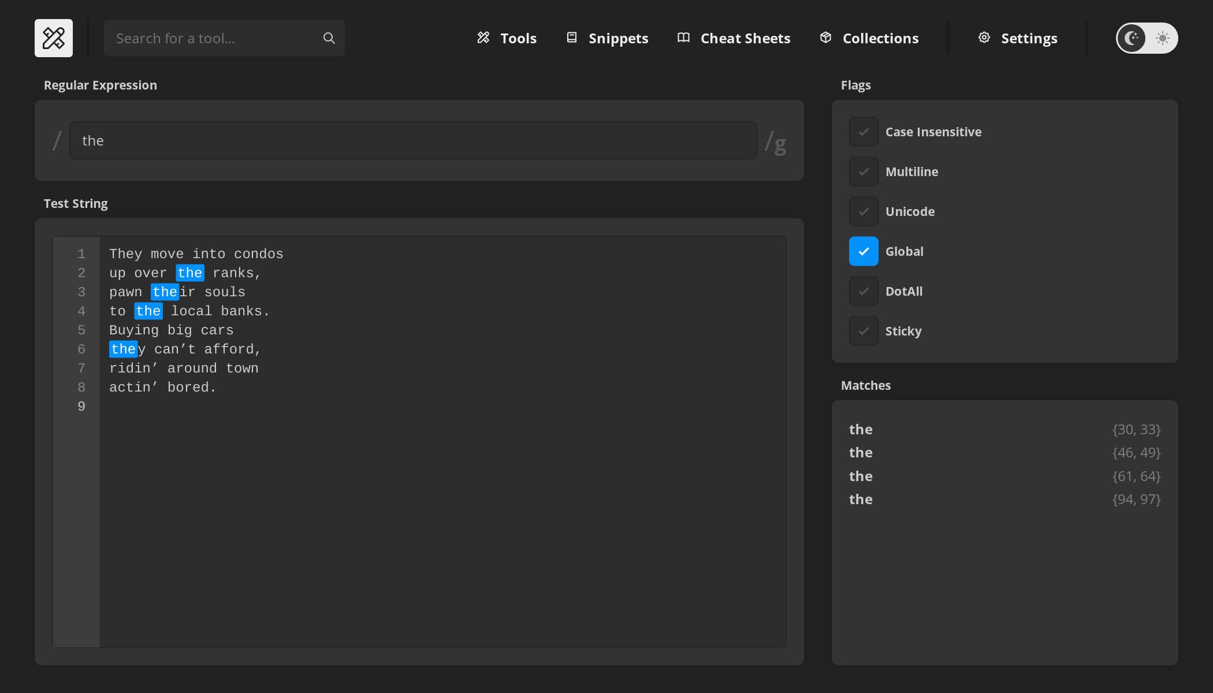Viewport: 1213px width, 693px height.
Task: Select the first match at {30, 33}
Action: (1004, 430)
